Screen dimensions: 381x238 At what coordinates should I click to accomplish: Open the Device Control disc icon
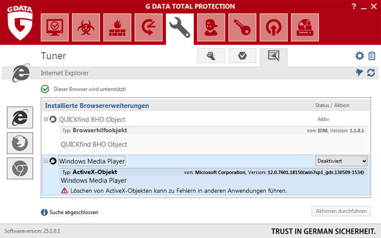click(x=305, y=28)
